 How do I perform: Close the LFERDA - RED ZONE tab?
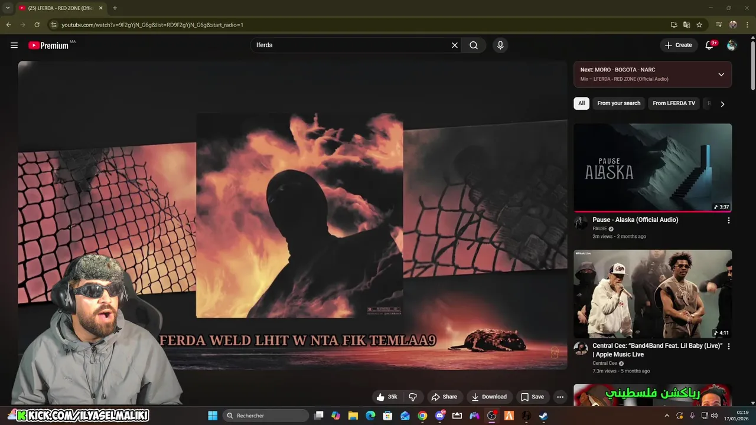[100, 8]
